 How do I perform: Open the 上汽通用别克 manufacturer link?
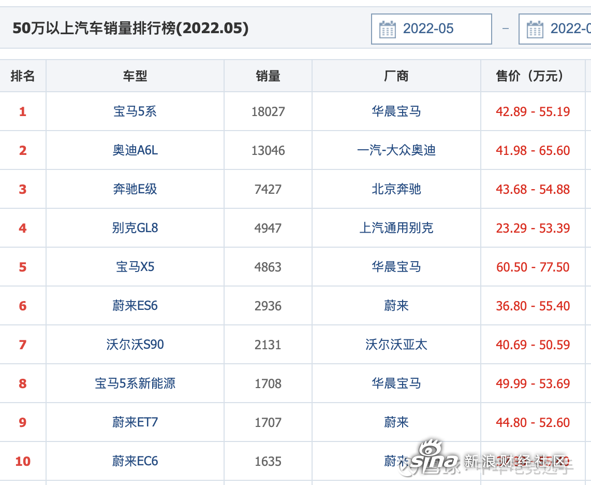pyautogui.click(x=396, y=228)
